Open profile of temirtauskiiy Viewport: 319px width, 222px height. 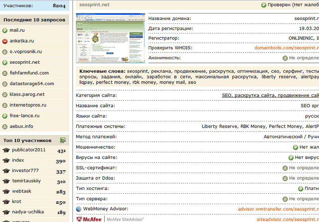pos(26,181)
